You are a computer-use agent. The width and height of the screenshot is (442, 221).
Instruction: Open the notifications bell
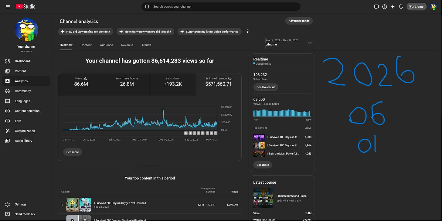[401, 6]
